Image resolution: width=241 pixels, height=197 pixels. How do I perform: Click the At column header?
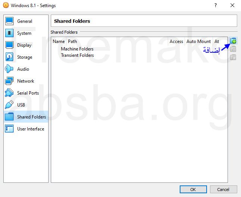coord(220,41)
